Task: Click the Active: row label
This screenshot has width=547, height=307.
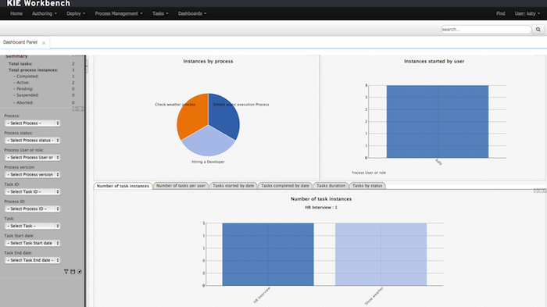Action: 23,83
